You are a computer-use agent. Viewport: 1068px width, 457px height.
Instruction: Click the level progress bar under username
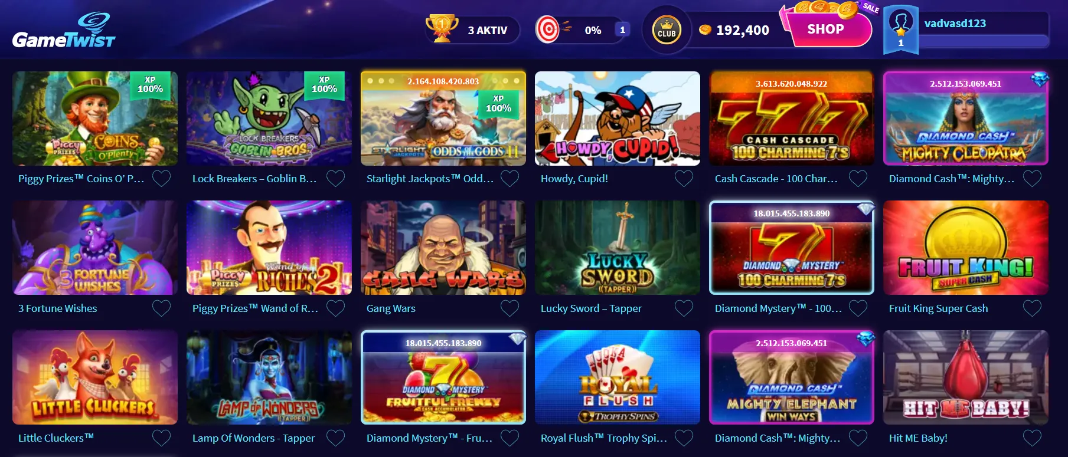click(983, 41)
